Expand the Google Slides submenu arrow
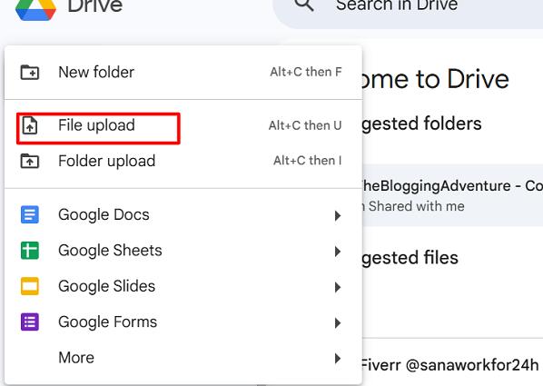 click(338, 287)
